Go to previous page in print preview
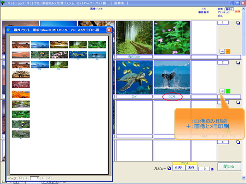This screenshot has width=246, height=184. [x=26, y=178]
